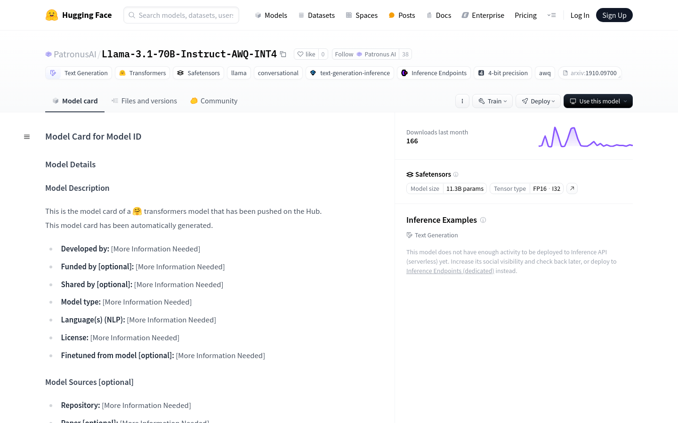Switch to Files and versions tab
Viewport: 678px width, 423px height.
144,101
